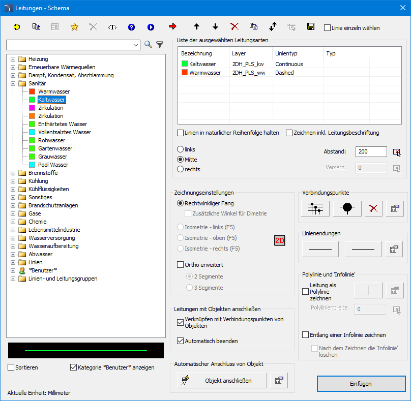Click the yellow plus add-new icon
This screenshot has width=411, height=401.
pos(17,27)
